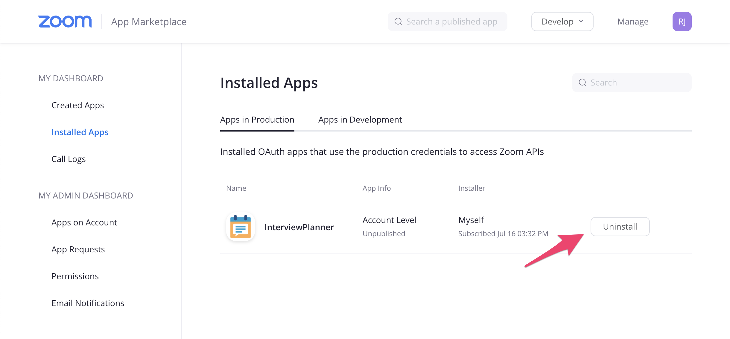The width and height of the screenshot is (730, 339).
Task: Click the Name column header
Action: tap(236, 188)
